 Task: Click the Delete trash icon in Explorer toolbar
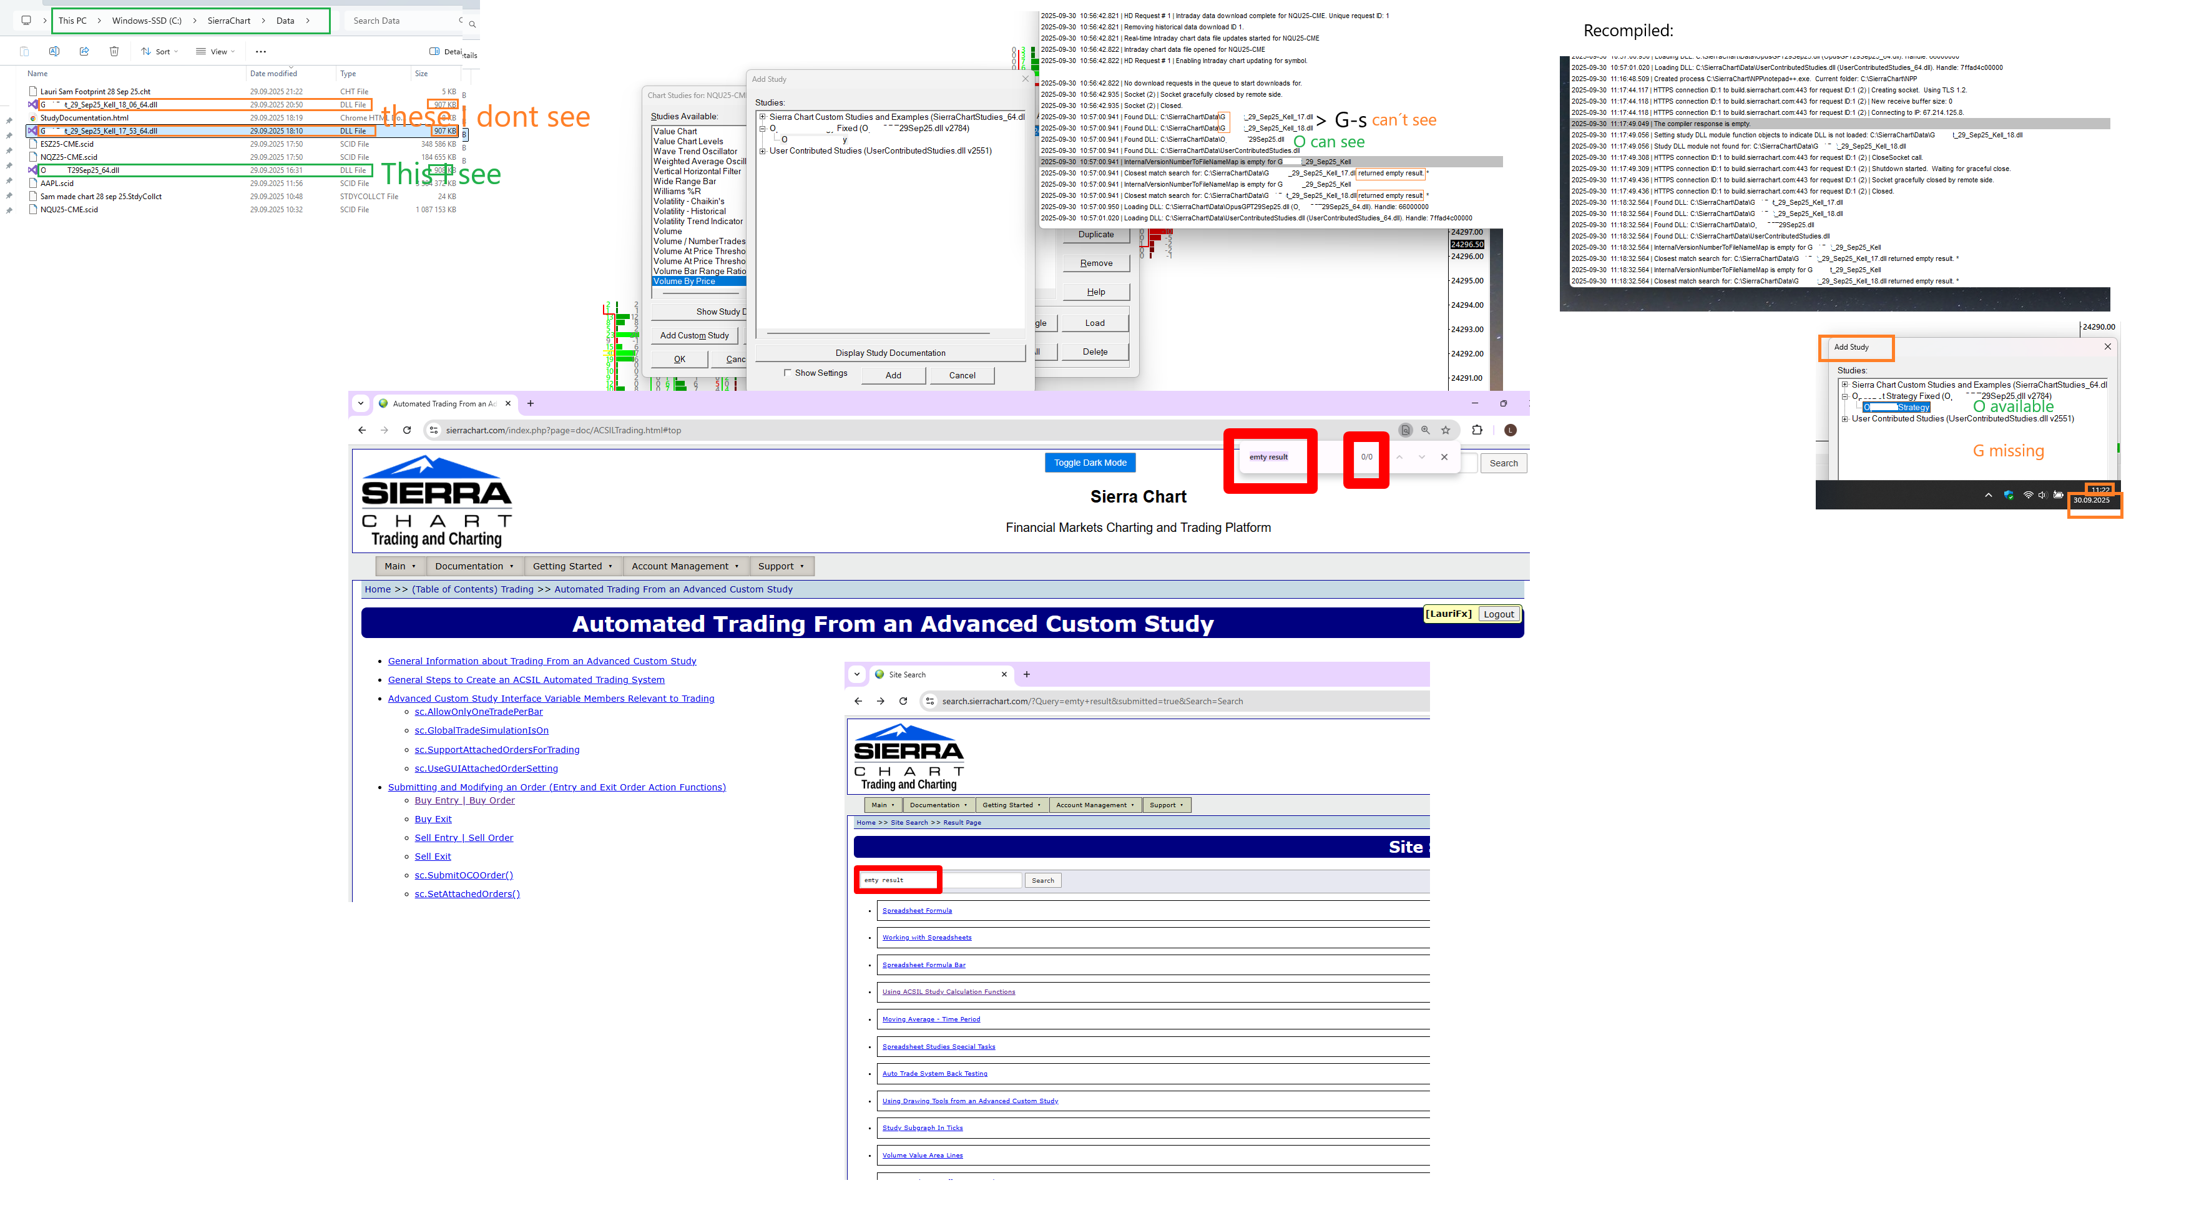[114, 51]
